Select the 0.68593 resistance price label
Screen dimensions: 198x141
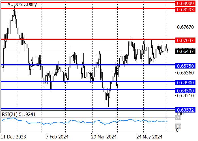pos(185,9)
